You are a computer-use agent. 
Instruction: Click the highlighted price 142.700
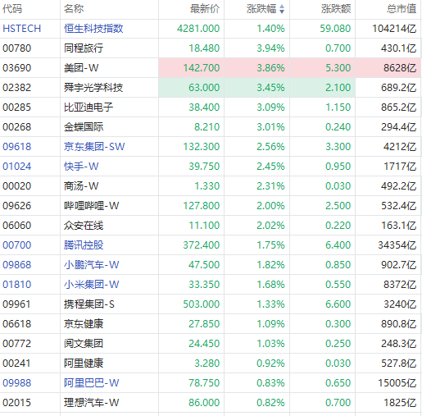point(202,68)
